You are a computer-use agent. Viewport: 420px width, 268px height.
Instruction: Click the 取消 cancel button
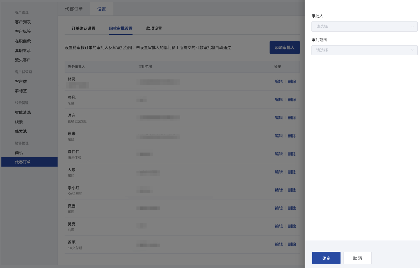click(357, 258)
